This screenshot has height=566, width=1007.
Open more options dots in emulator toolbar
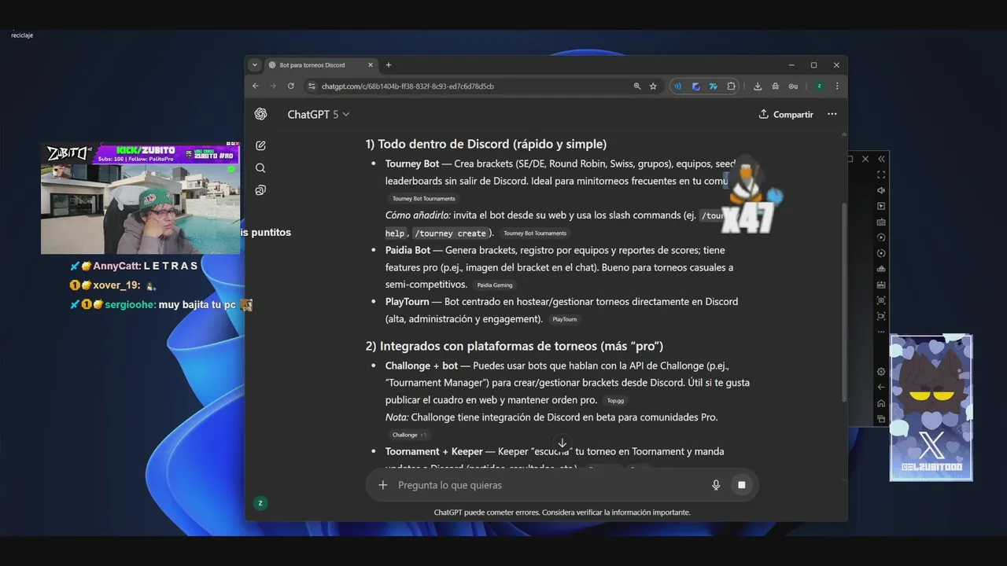pyautogui.click(x=881, y=331)
